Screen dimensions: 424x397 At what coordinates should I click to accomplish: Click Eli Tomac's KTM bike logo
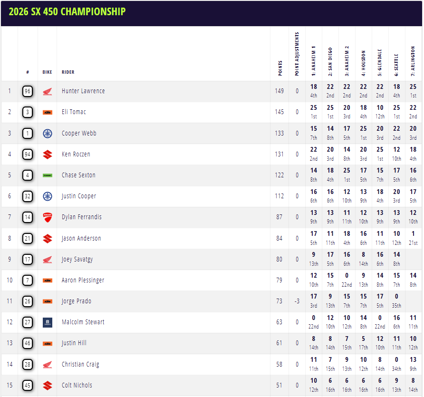[x=47, y=112]
